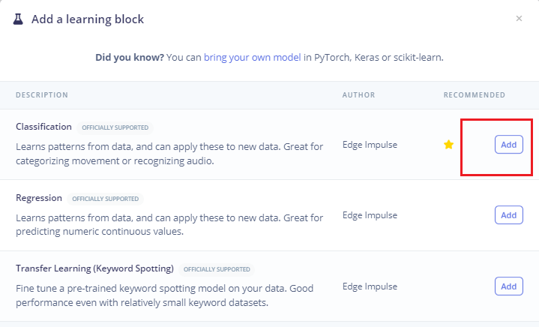Screen dimensions: 539x327
Task: Click the flask icon in dialog header
Action: pyautogui.click(x=19, y=19)
